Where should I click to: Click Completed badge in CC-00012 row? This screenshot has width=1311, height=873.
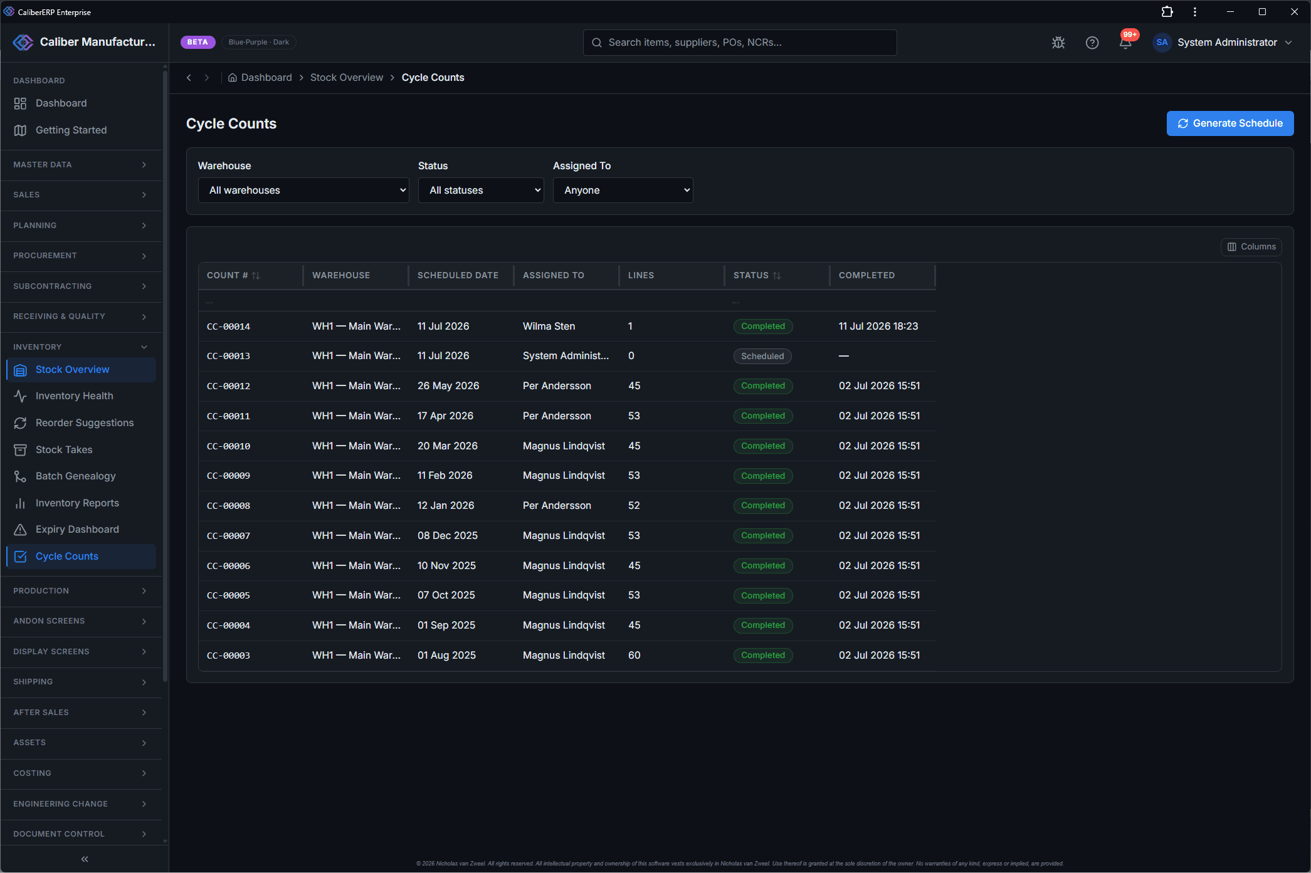(763, 386)
